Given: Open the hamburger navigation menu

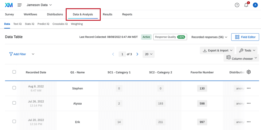Looking at the screenshot, I should (x=20, y=5).
